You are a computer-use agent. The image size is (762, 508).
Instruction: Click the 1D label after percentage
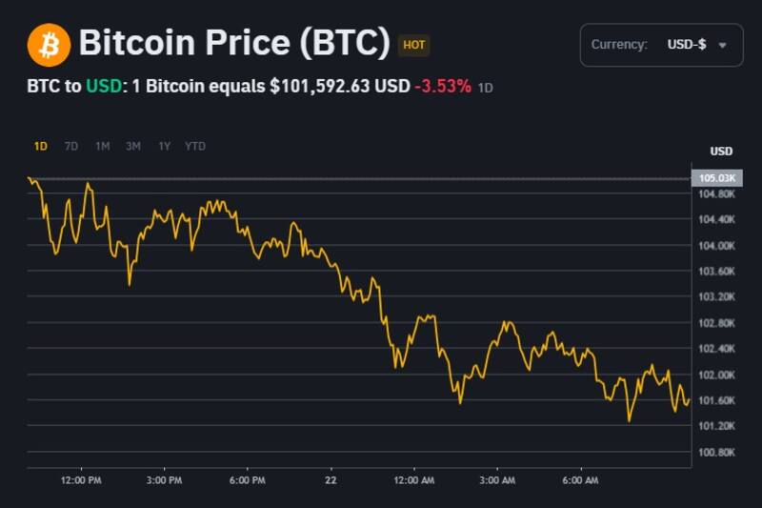click(485, 88)
